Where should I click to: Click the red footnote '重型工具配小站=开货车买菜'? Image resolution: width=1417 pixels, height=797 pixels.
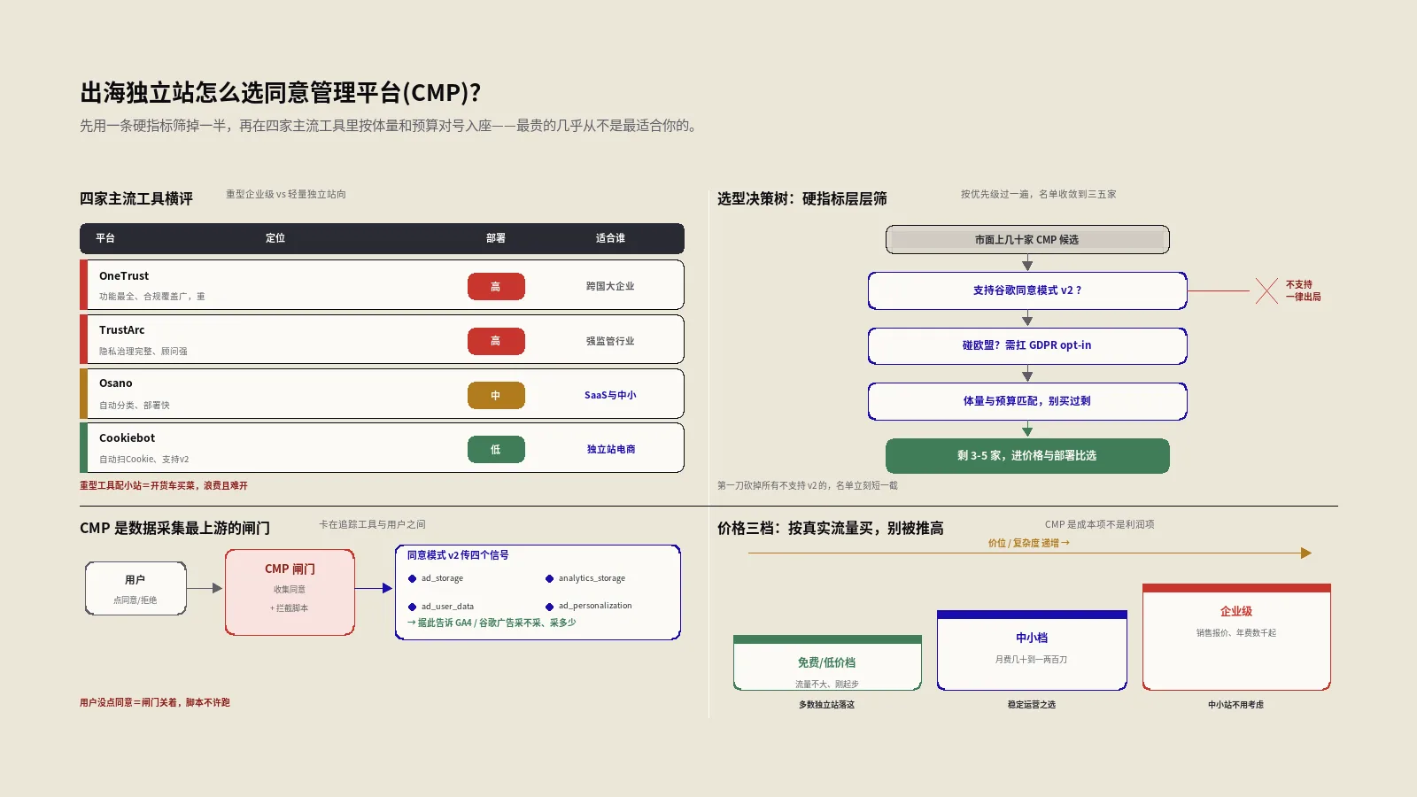[164, 486]
